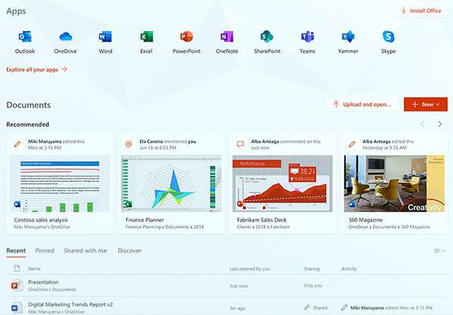Click the Shared status in Digital Marketing row
Screen dimensions: 453x315
[x=316, y=307]
